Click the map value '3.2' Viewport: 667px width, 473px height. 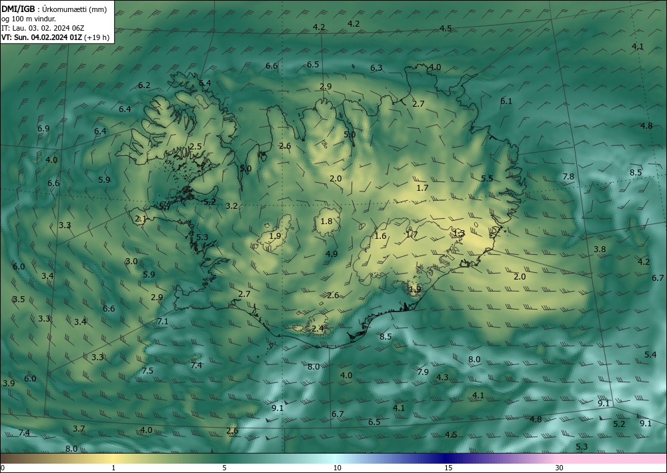(231, 206)
